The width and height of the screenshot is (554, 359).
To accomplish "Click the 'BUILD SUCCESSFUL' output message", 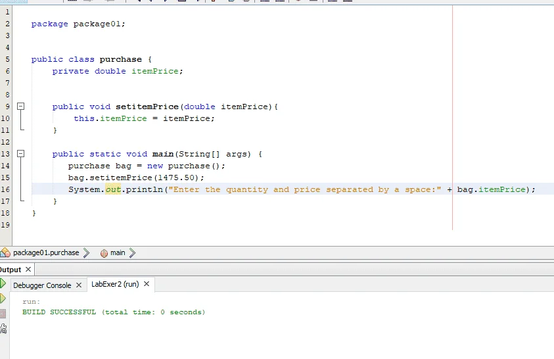I will [114, 312].
